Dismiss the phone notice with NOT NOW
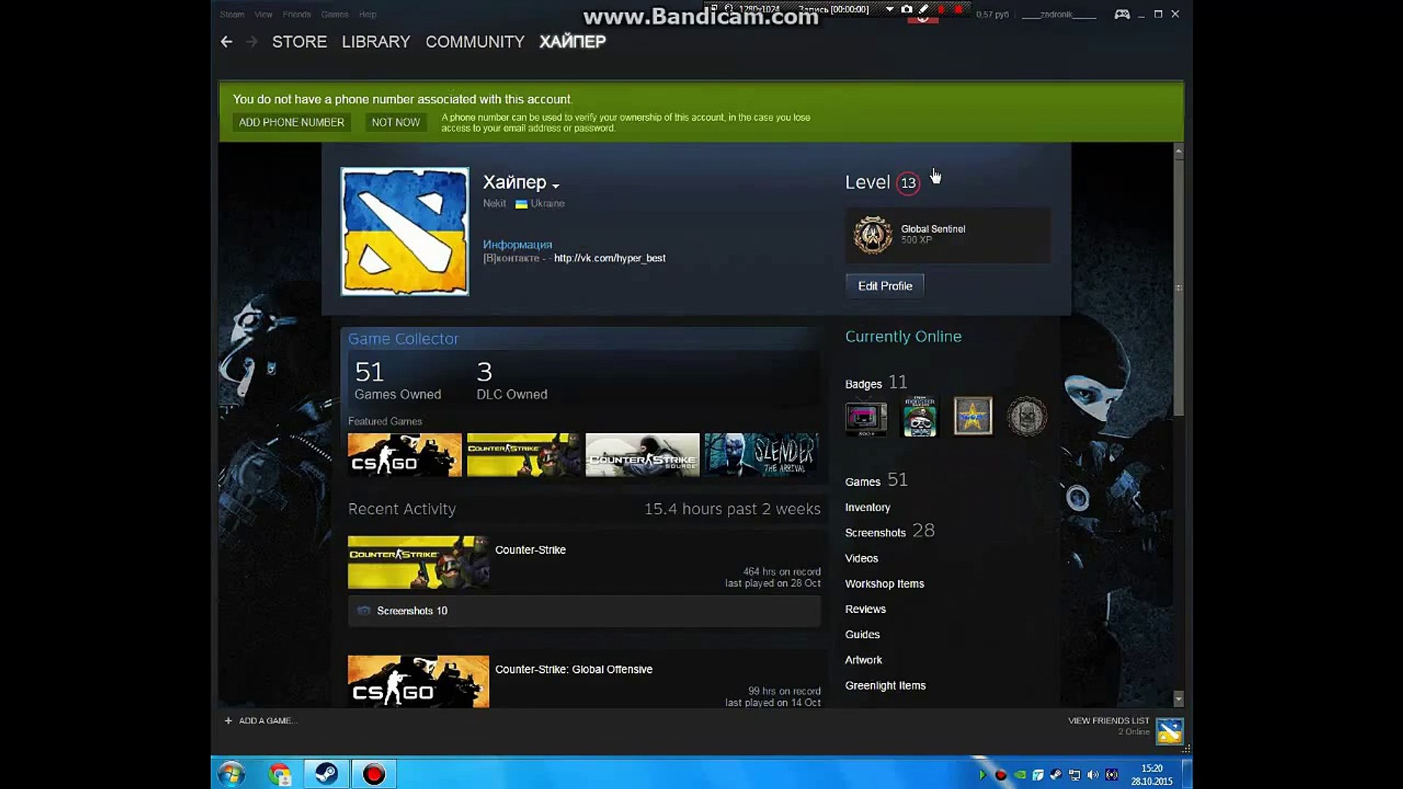The width and height of the screenshot is (1403, 789). coord(395,122)
